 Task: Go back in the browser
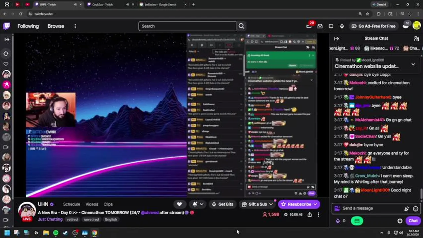(x=5, y=14)
